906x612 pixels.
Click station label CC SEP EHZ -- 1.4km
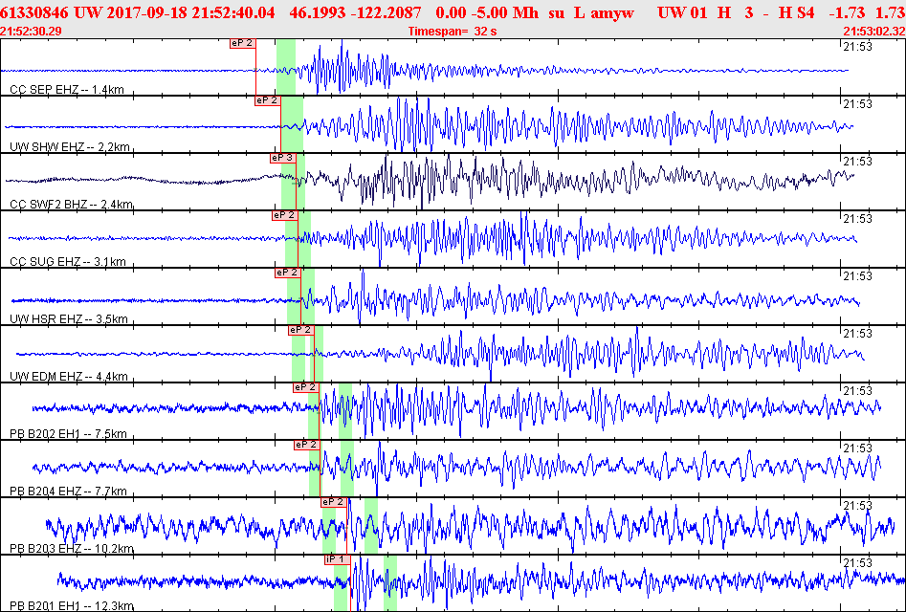[x=67, y=90]
